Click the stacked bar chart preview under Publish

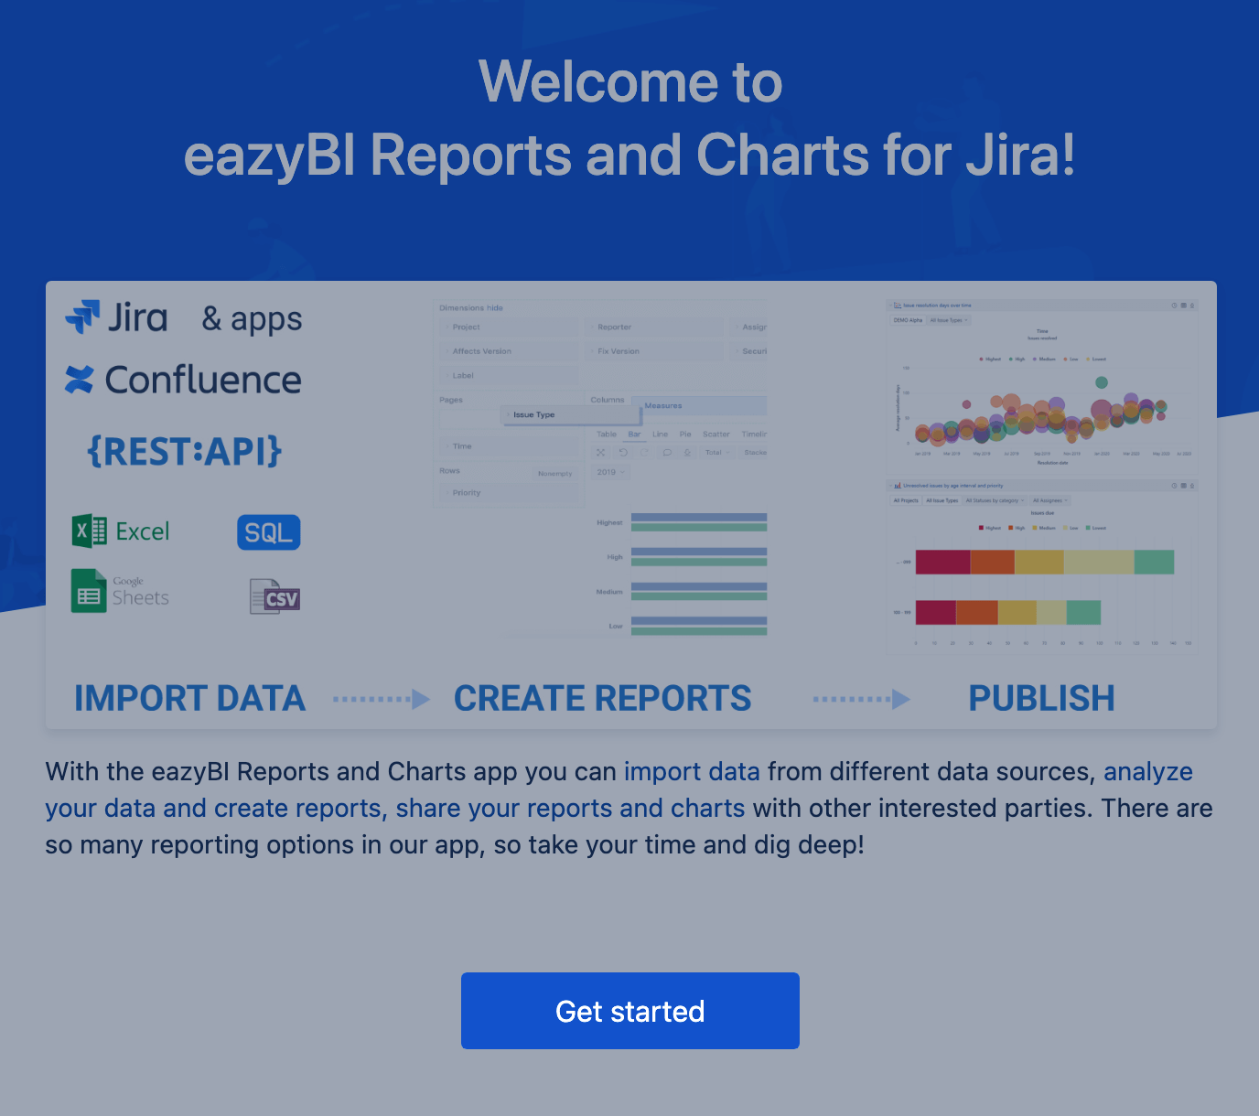(x=1042, y=567)
